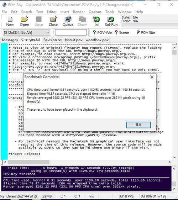Screen dimensions: 178x200
Task: Visit POV Site link icon
Action: pos(146,32)
